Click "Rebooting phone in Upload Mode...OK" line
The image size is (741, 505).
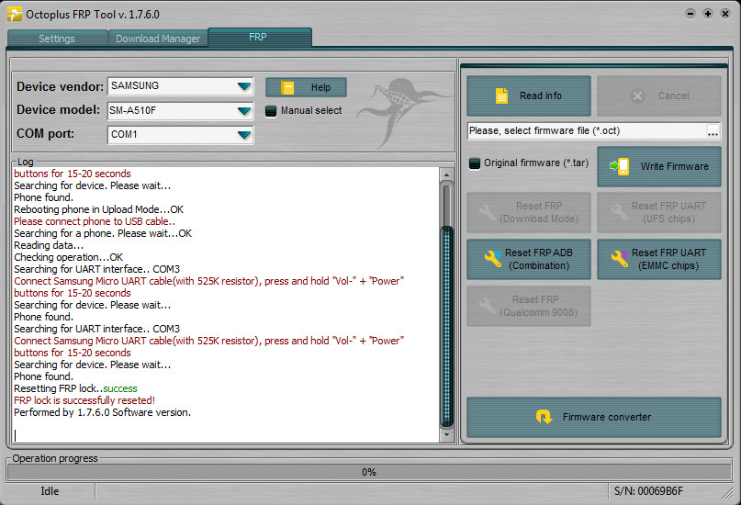tap(99, 209)
